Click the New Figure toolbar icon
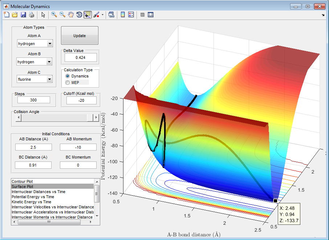The width and height of the screenshot is (329, 240). (6, 15)
